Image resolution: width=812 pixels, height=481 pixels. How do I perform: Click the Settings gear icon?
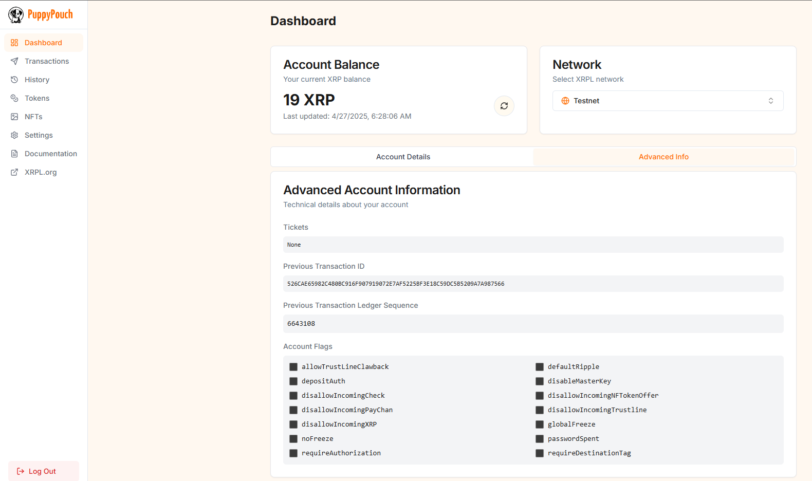[x=14, y=135]
